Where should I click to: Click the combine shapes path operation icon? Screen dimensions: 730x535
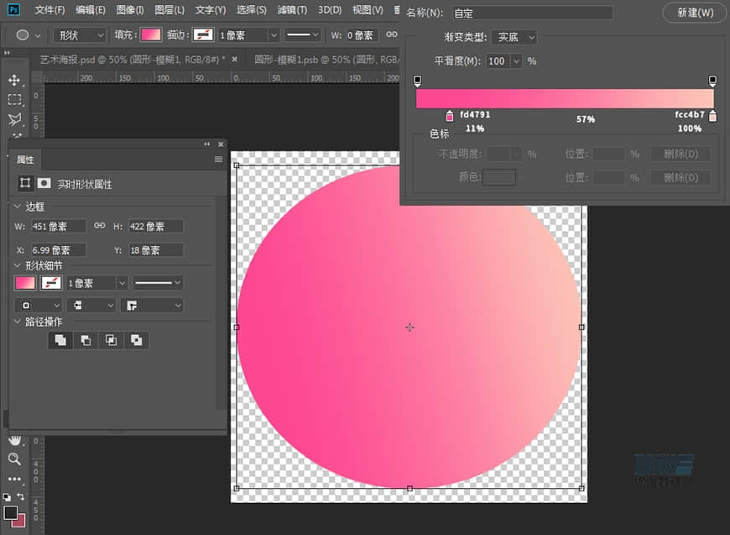click(60, 340)
